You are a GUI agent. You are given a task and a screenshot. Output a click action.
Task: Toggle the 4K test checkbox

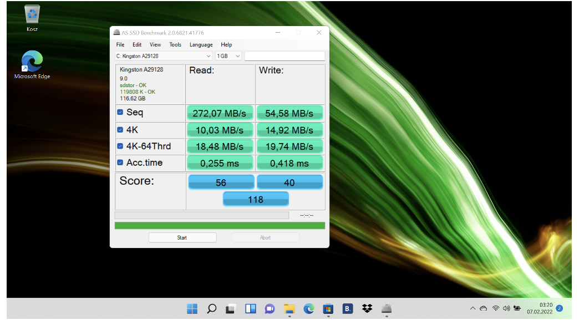point(120,130)
